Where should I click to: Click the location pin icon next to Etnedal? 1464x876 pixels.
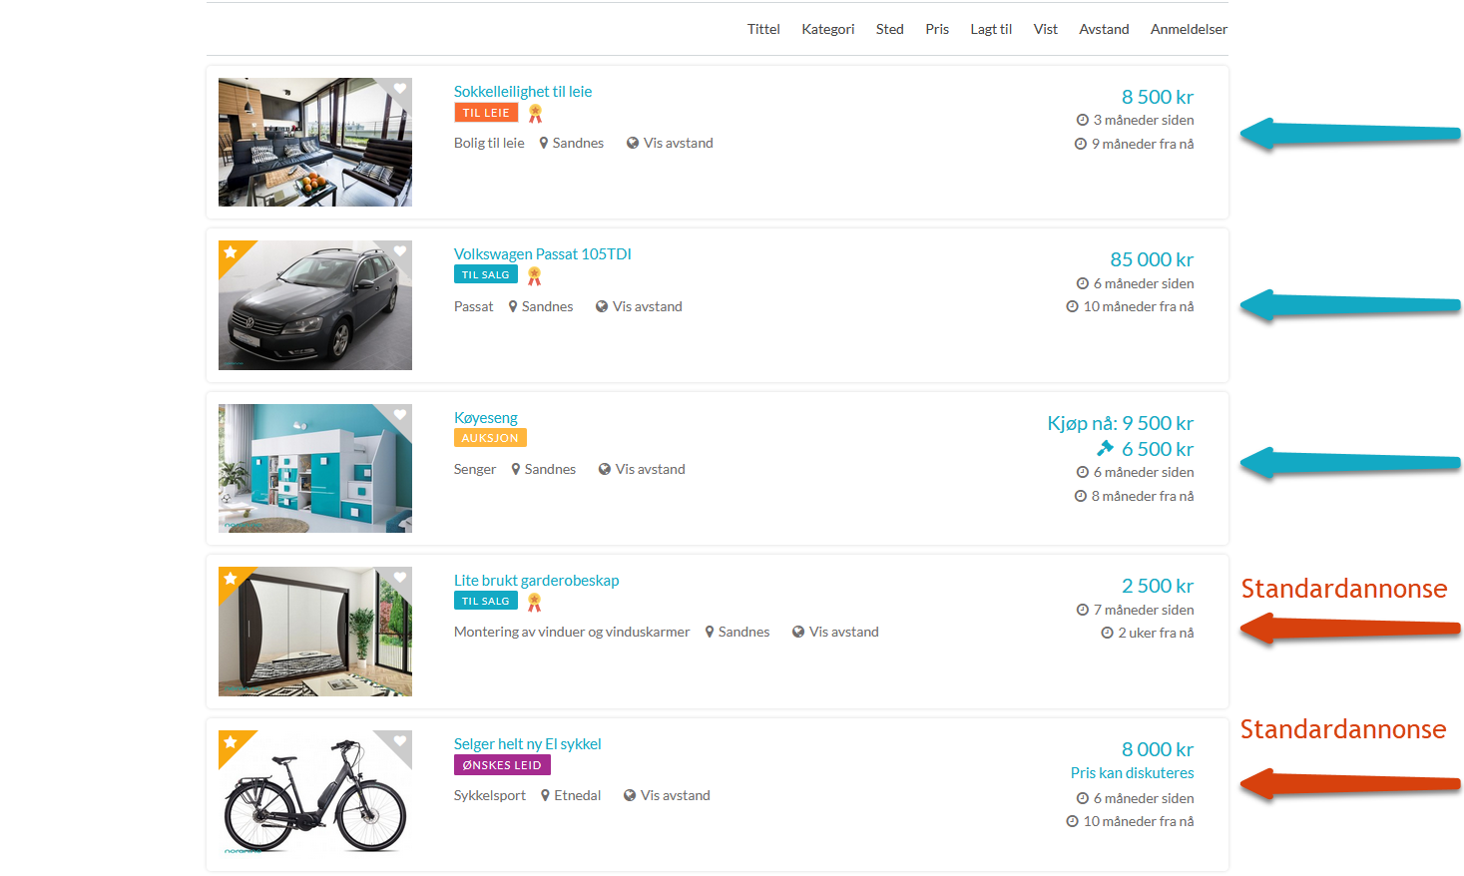pyautogui.click(x=546, y=795)
